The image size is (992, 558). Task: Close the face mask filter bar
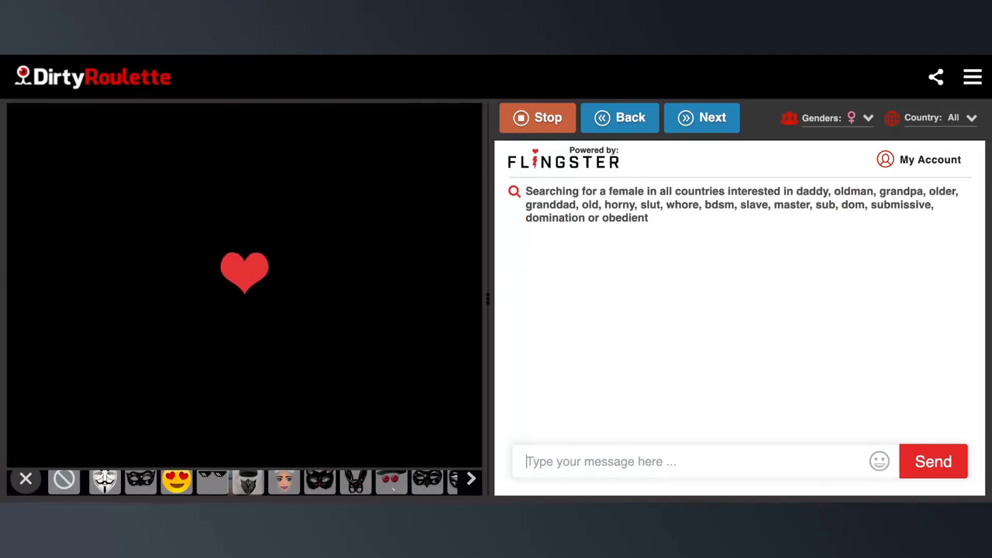coord(26,479)
